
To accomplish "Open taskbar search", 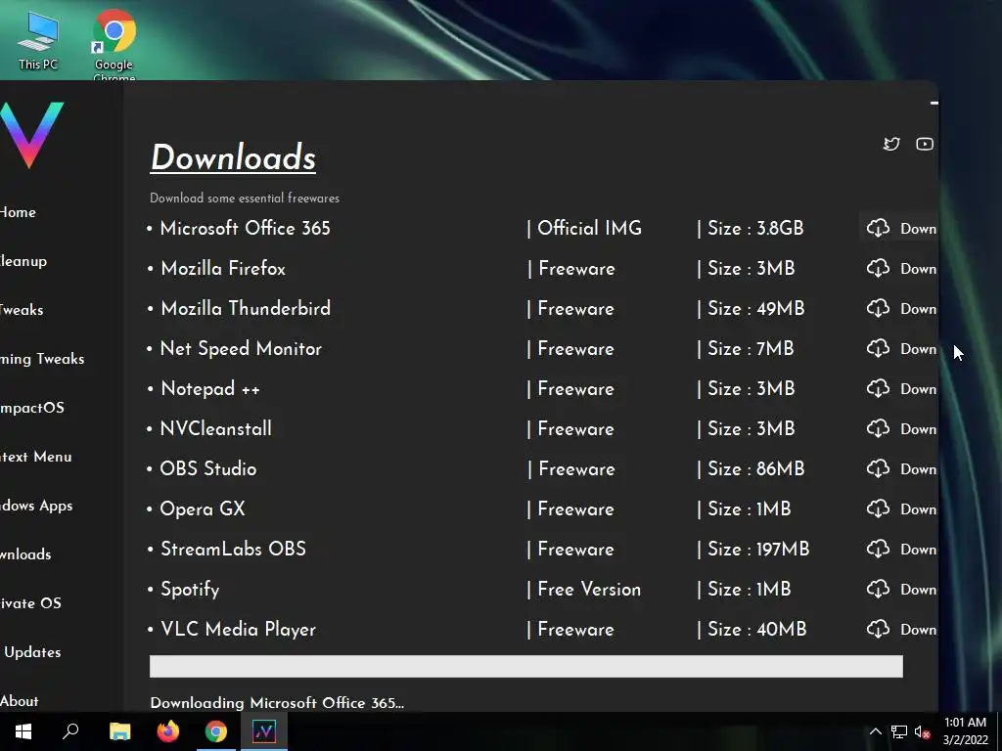I will coord(70,731).
